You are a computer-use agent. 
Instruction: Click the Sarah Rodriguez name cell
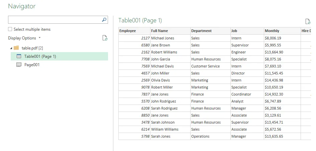click(x=170, y=108)
